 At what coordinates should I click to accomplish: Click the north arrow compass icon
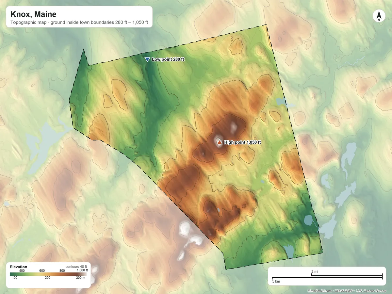point(379,16)
